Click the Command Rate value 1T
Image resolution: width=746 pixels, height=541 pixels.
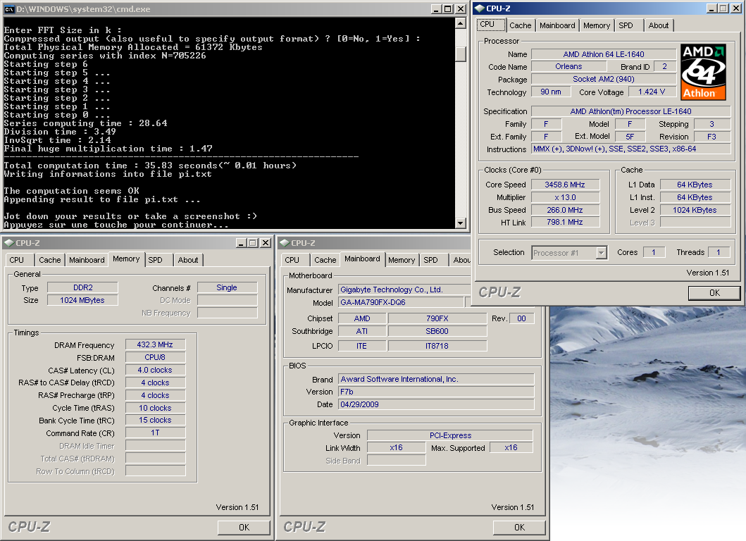(x=155, y=433)
